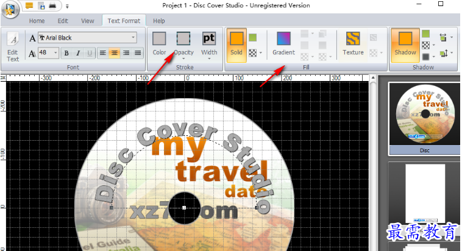This screenshot has width=462, height=251.
Task: Open the shadow horizontal offset dropdown
Action: click(446, 37)
